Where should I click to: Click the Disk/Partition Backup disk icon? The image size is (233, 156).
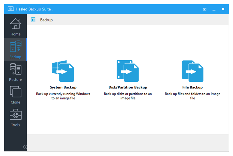[128, 71]
